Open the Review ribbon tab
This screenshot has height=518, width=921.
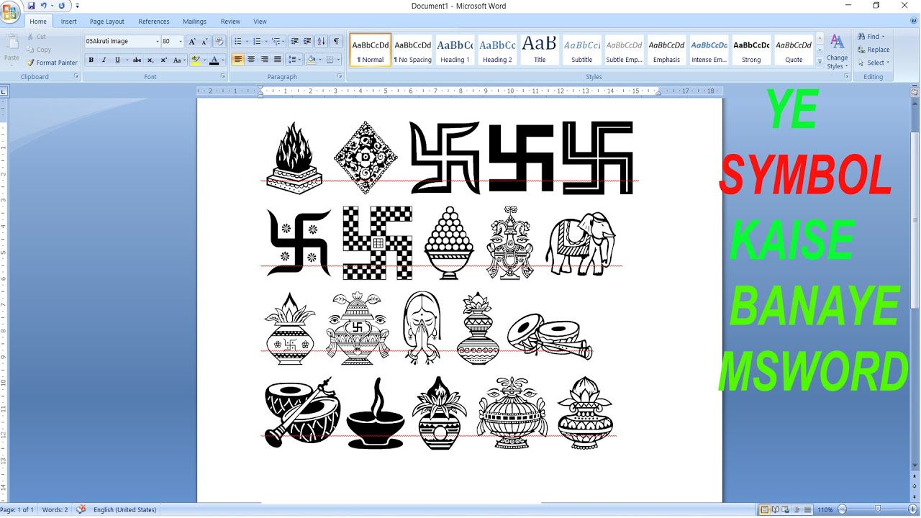[x=230, y=22]
